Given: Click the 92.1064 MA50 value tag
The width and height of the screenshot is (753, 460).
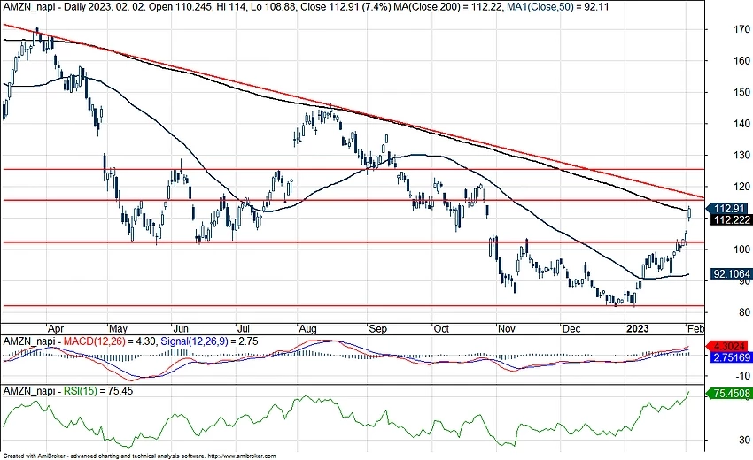Looking at the screenshot, I should (730, 274).
